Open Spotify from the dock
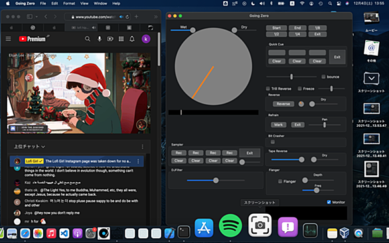 coord(230,226)
